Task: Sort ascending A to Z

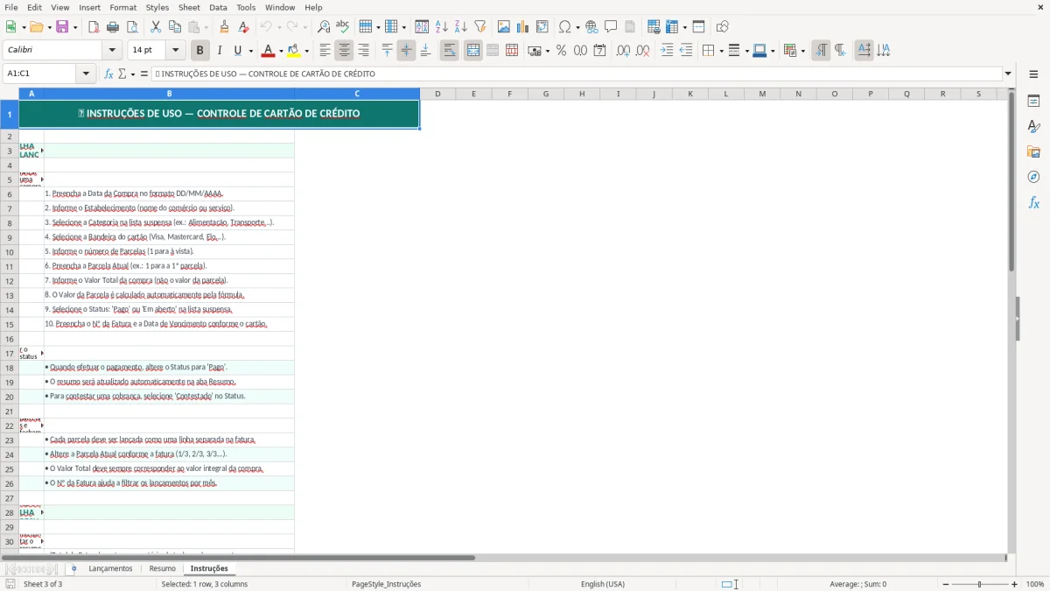Action: 442,27
